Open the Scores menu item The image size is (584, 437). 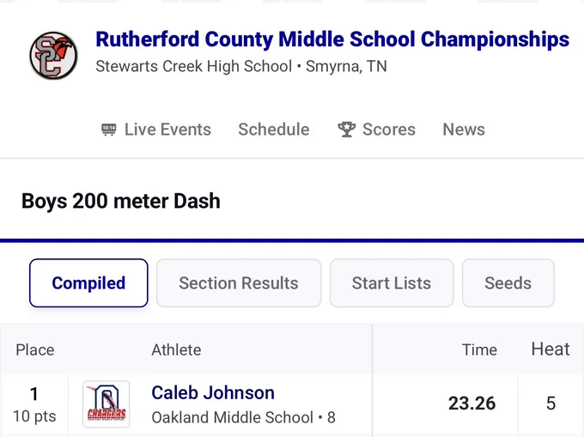[x=376, y=130]
